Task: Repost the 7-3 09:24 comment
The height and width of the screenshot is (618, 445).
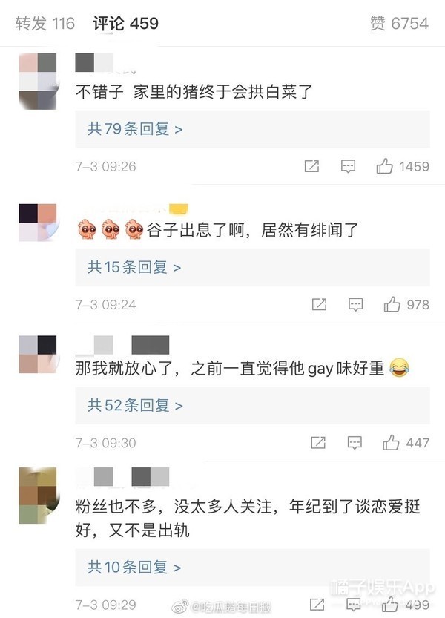Action: click(319, 304)
